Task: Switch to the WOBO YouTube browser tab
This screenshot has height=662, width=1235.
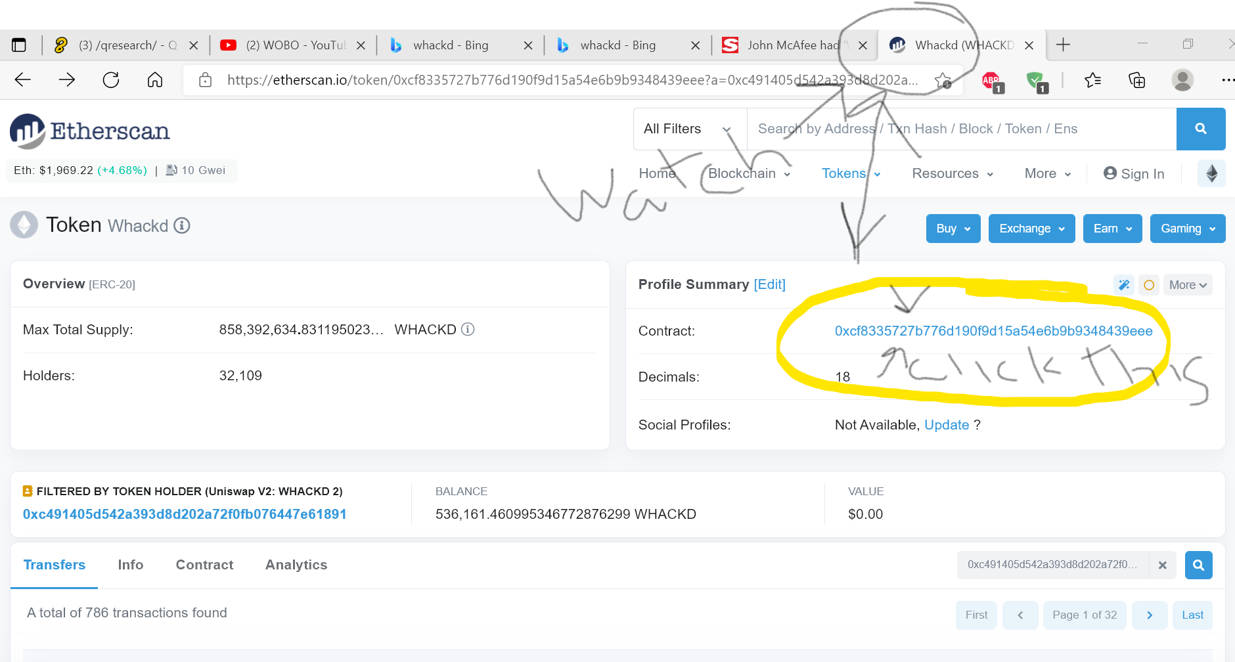Action: coord(294,45)
